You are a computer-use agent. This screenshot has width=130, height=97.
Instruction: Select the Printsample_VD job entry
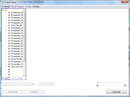pyautogui.click(x=17, y=64)
